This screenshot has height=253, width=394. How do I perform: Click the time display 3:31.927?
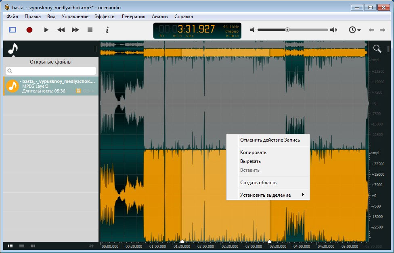coord(196,29)
